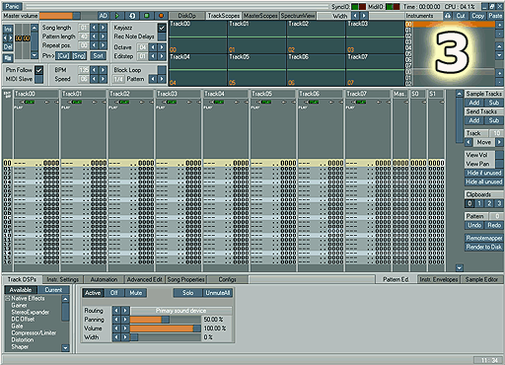Viewport: 505px width, 365px height.
Task: Mute the current track
Action: pyautogui.click(x=136, y=293)
